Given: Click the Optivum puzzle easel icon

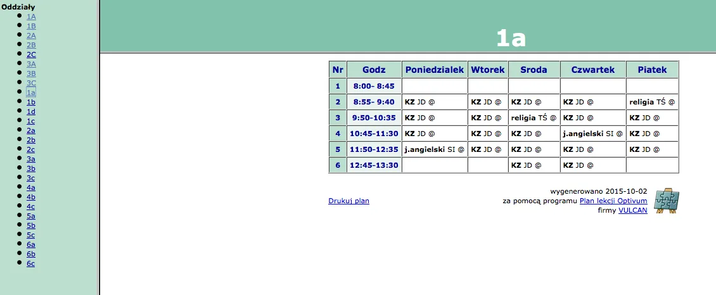Looking at the screenshot, I should (666, 201).
